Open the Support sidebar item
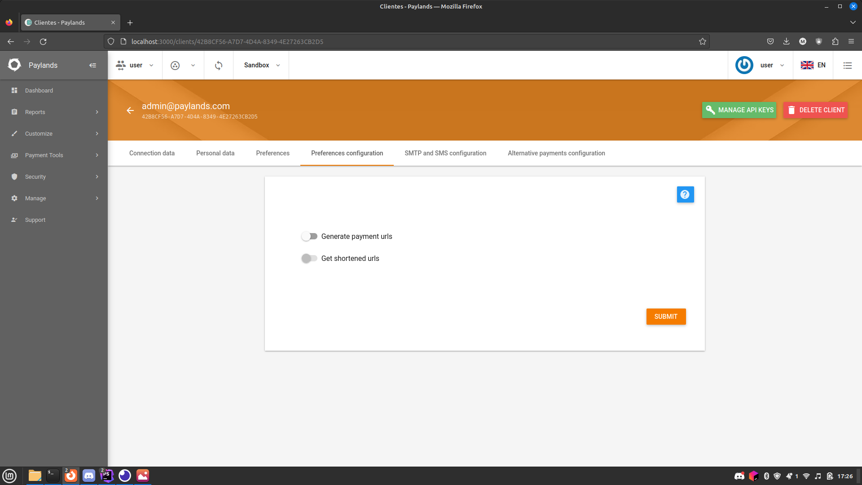This screenshot has height=485, width=862. coord(54,220)
